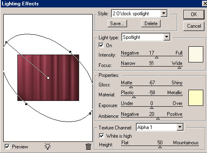Click the Ambience value 20

pyautogui.click(x=152, y=114)
